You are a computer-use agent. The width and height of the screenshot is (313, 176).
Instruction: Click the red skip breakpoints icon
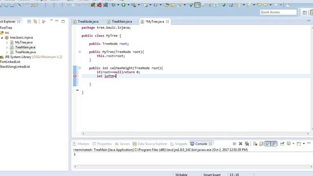click(x=99, y=5)
